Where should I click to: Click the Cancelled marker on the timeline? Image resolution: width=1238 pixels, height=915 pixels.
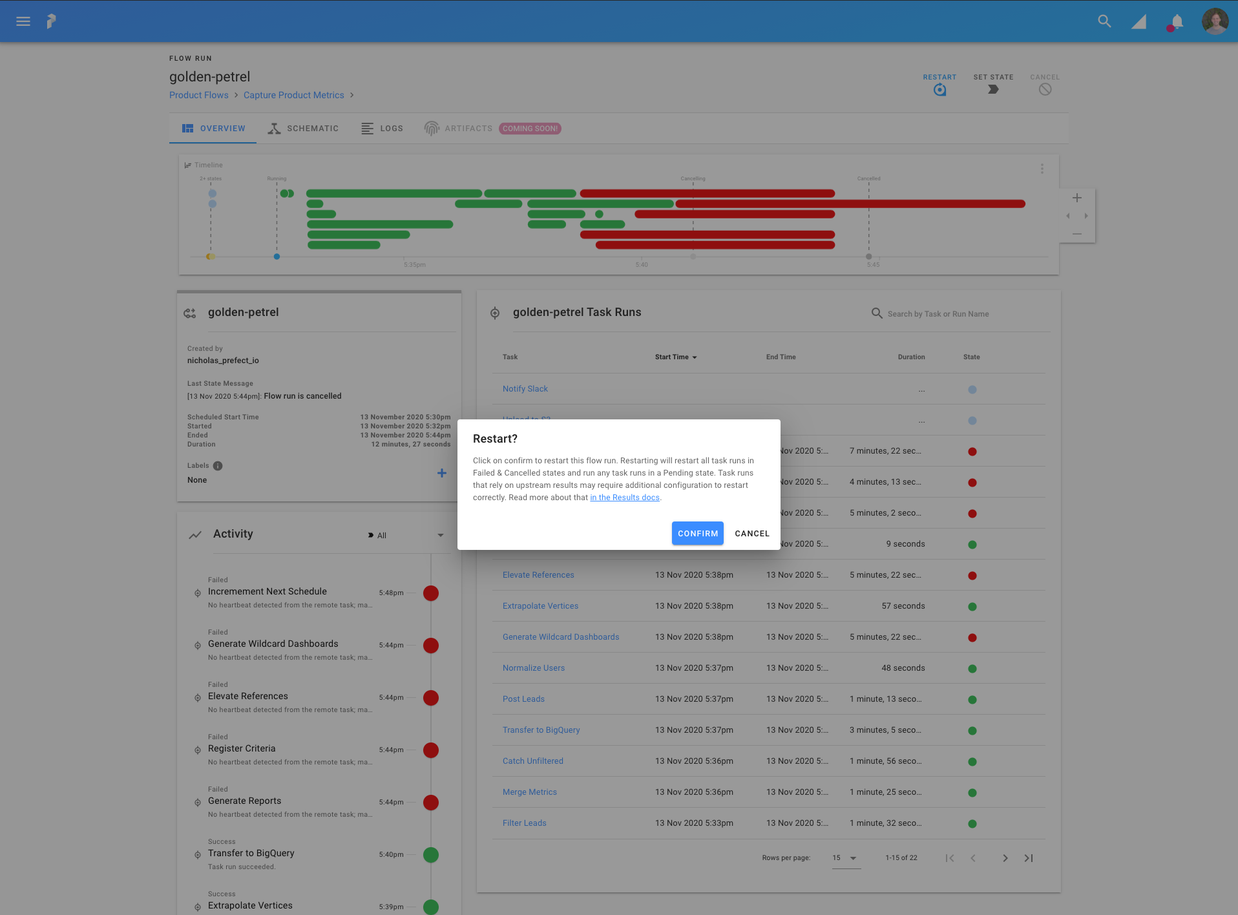[868, 257]
